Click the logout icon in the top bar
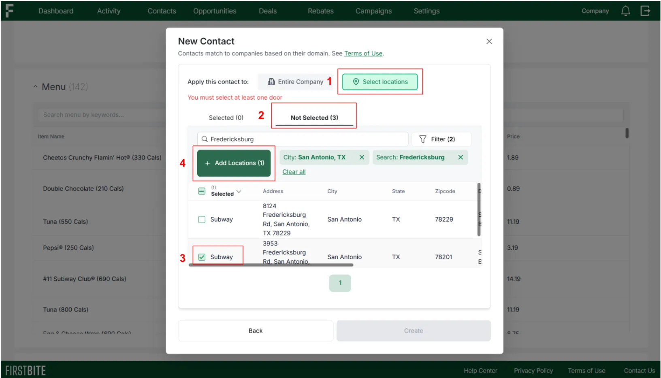This screenshot has width=661, height=378. point(645,11)
